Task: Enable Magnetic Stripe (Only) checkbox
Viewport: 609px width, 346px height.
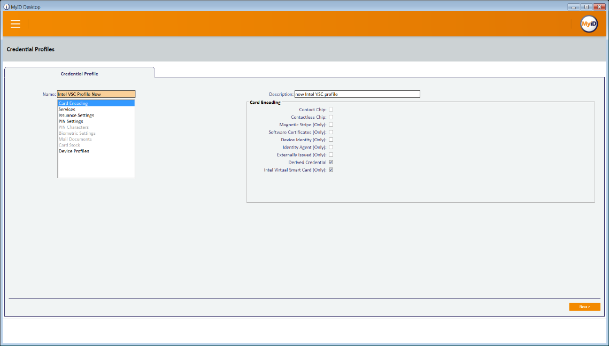Action: tap(331, 125)
